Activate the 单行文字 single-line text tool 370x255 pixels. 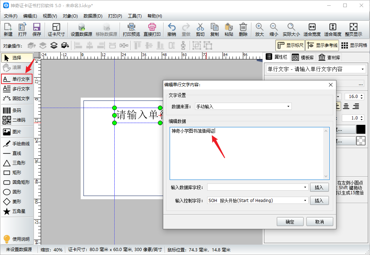click(x=16, y=79)
